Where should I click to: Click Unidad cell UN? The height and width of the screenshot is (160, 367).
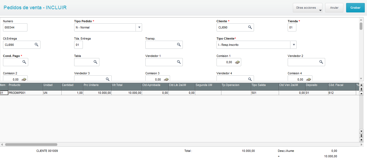[x=52, y=93]
